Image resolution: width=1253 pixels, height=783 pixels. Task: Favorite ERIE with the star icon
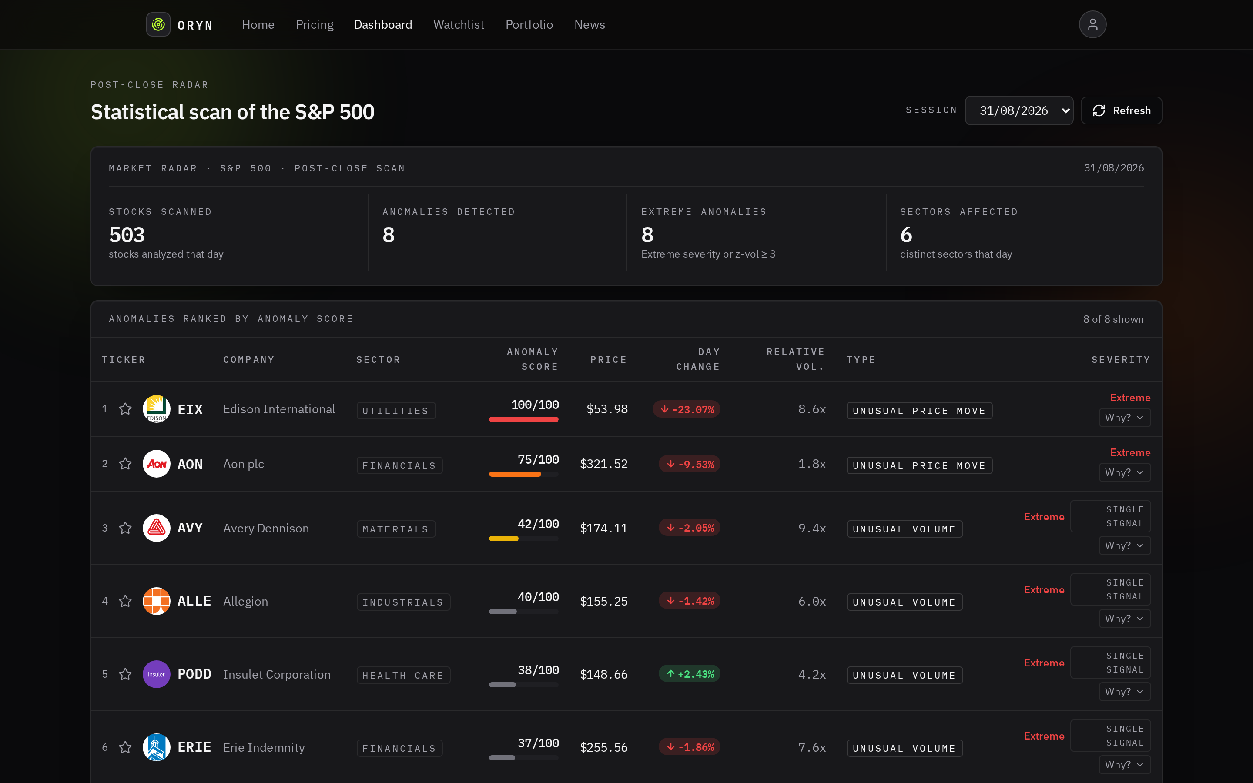click(125, 747)
